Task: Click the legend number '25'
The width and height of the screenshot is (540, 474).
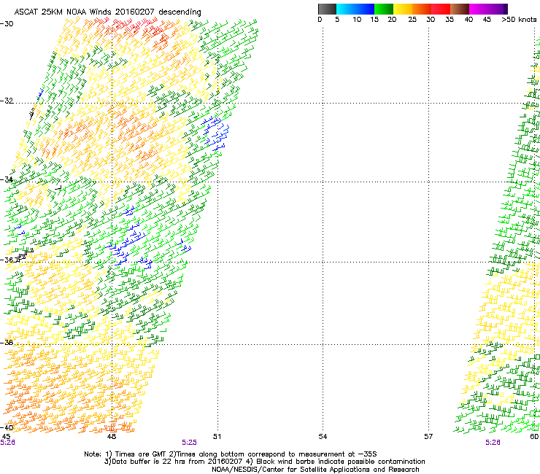Action: coord(412,20)
